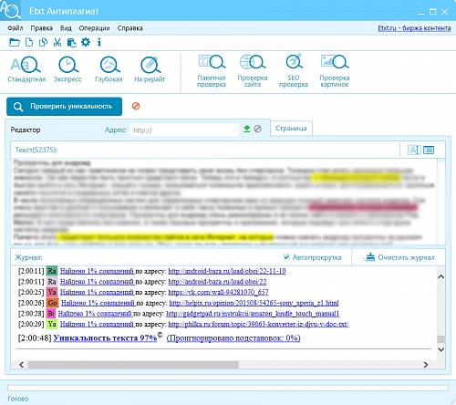
Task: Click the bottom progress bar
Action: click(228, 388)
